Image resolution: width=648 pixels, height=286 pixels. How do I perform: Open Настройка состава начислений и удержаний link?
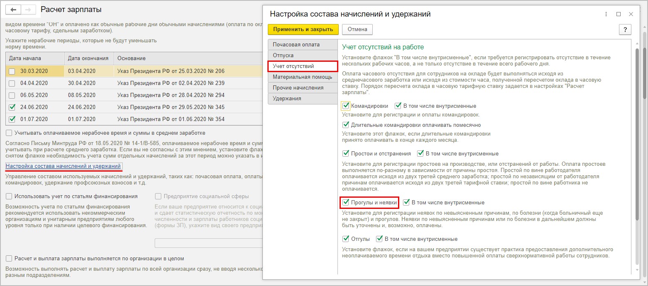[x=64, y=167]
